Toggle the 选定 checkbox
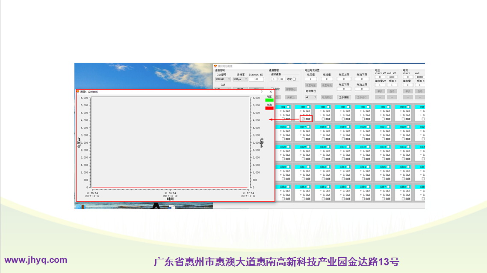Screen dimensions: 487x273 [294, 79]
